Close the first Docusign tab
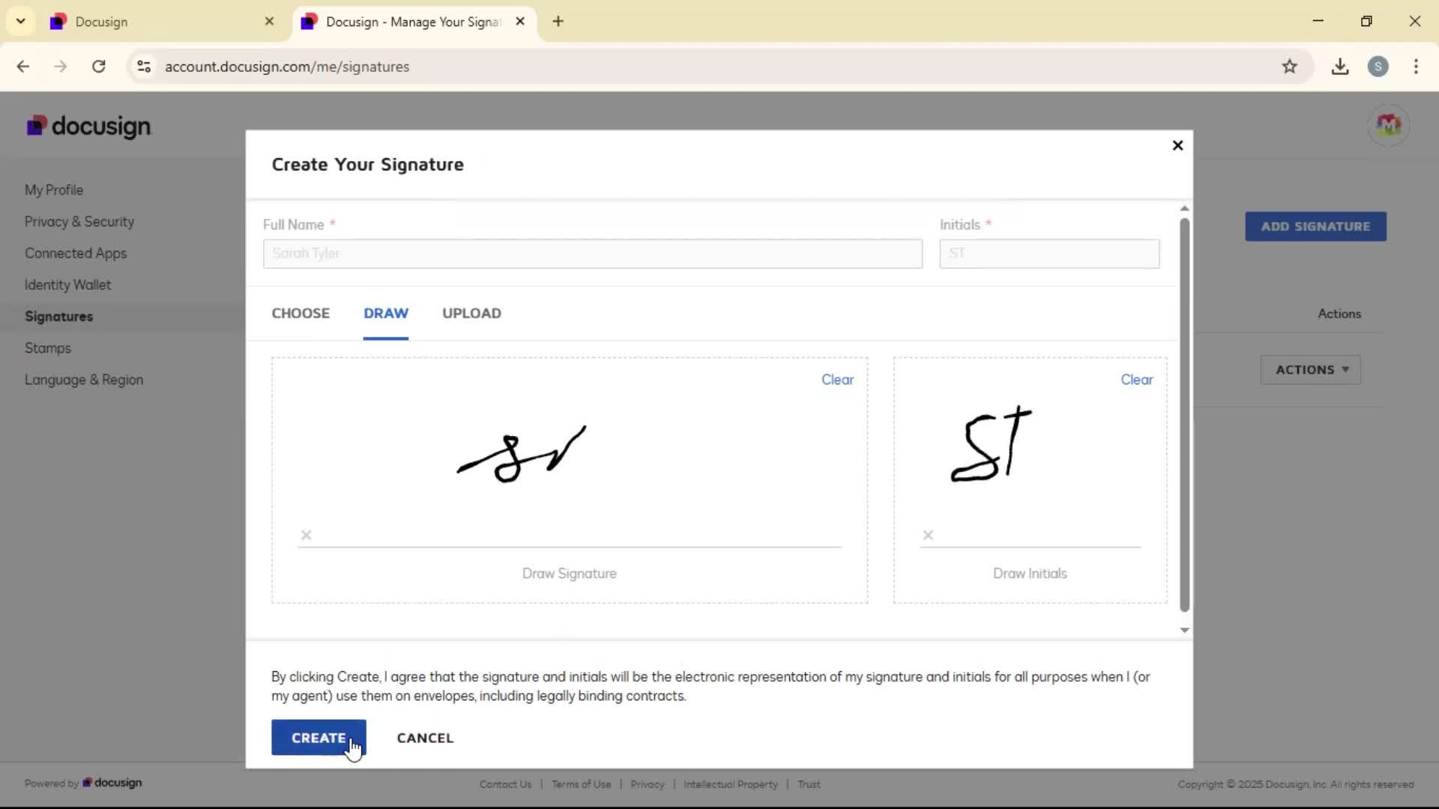 click(x=270, y=22)
